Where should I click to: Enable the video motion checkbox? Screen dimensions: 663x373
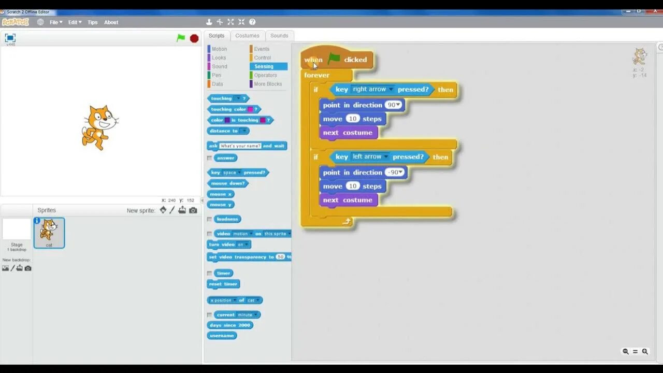point(209,234)
